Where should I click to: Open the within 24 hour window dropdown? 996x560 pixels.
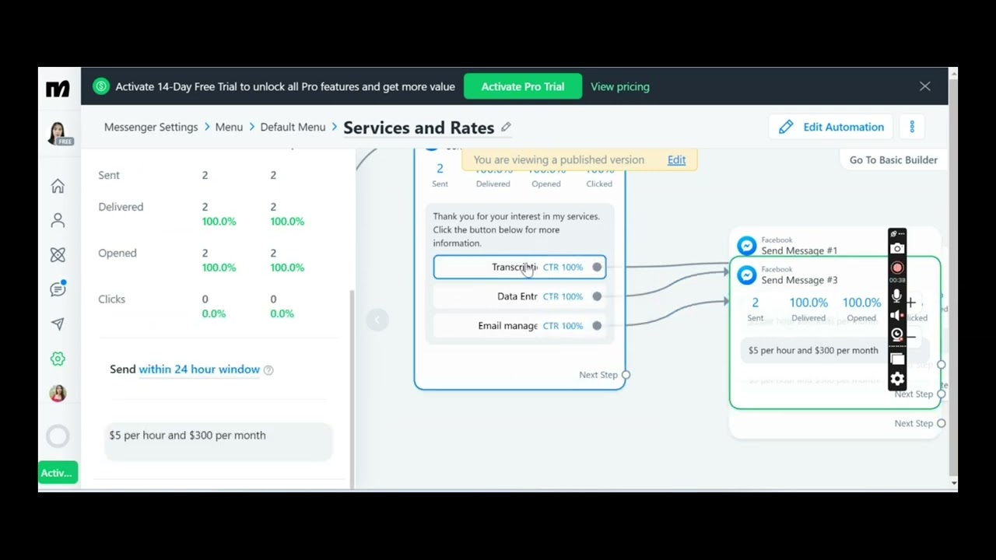coord(199,369)
